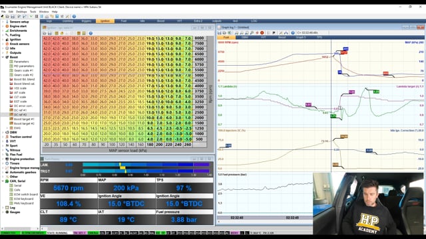Open ECM keyboard under CAN, Serial
This screenshot has height=239, width=426.
coord(24,199)
